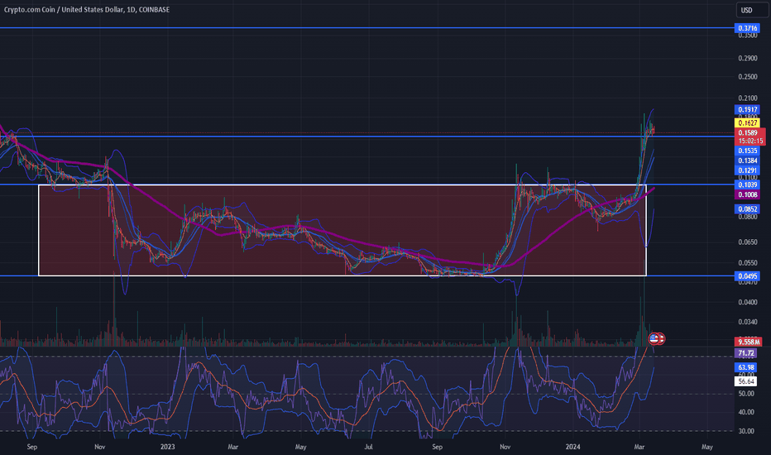Click the red 9.558M volume label

click(x=749, y=342)
